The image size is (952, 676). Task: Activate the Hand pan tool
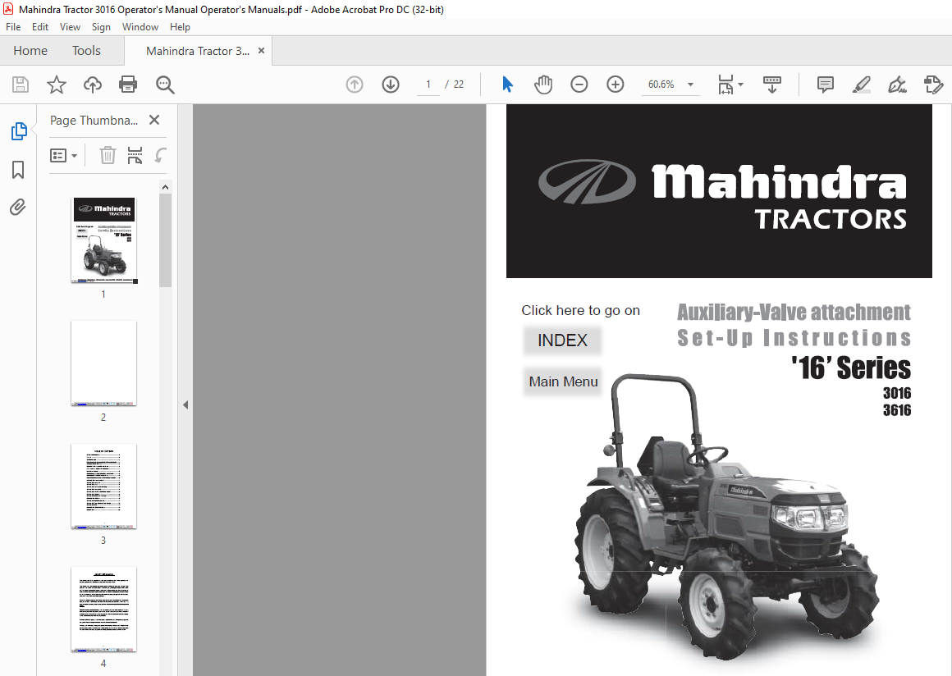pos(543,84)
